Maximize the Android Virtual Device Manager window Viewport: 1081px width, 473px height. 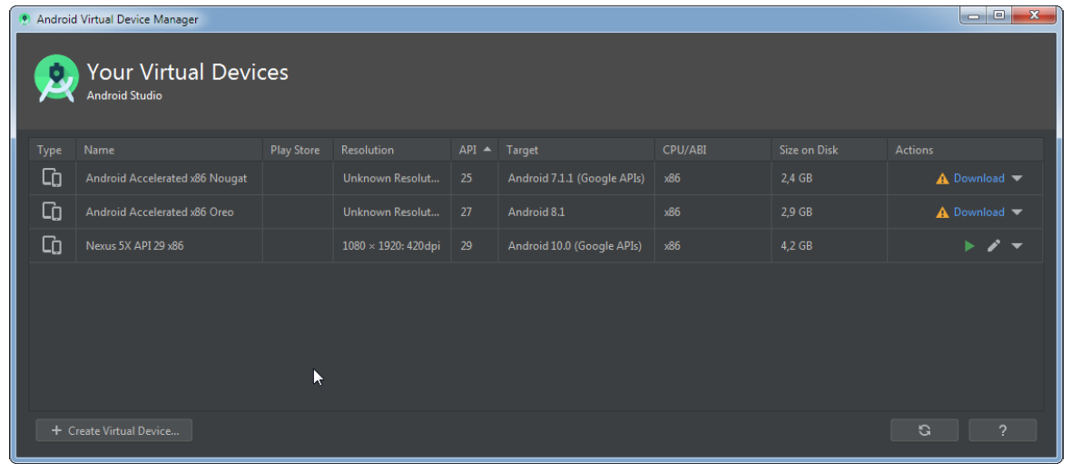coord(998,15)
